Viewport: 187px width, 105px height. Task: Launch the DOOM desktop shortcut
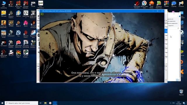click(33, 4)
